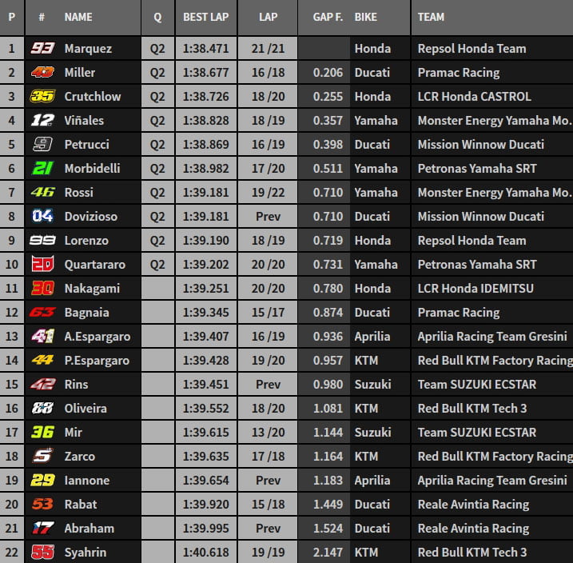The width and height of the screenshot is (573, 563).
Task: Select Repsol Honda Team in Marquez row
Action: 472,49
